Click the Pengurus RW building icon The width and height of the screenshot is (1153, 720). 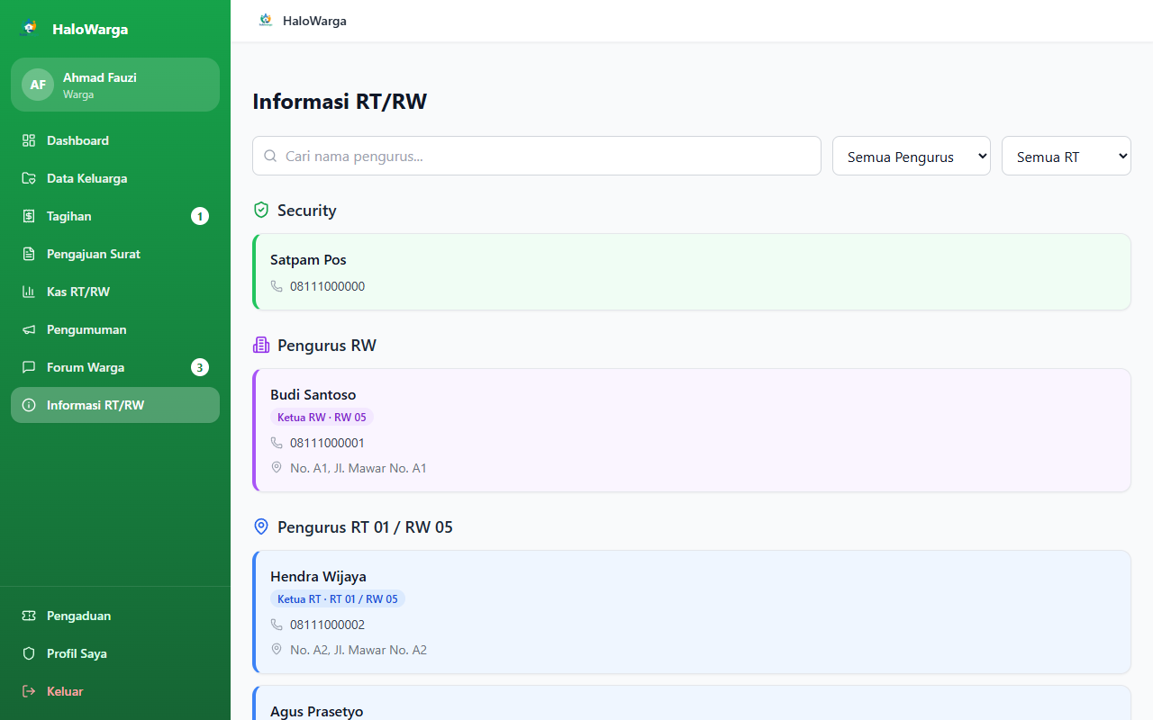[261, 345]
